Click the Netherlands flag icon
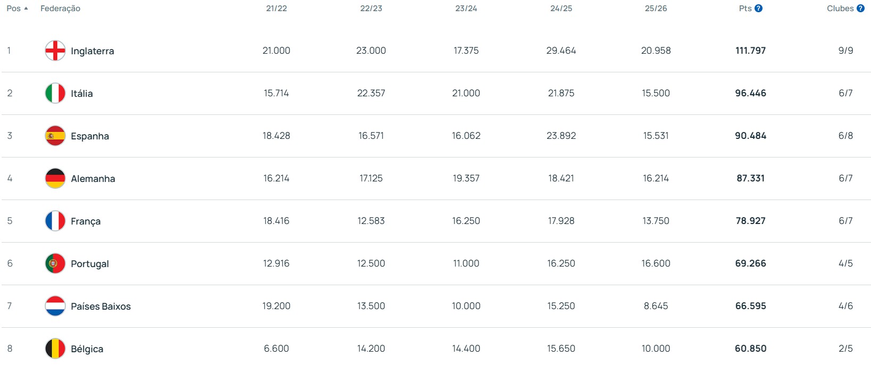 coord(55,306)
